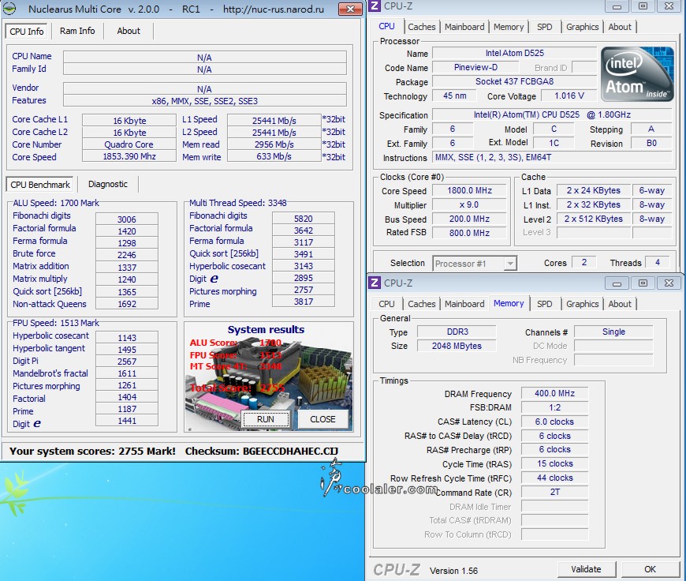The width and height of the screenshot is (686, 581).
Task: Click memory Type value DDR3
Action: [x=457, y=332]
